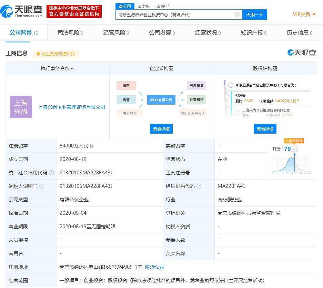This screenshot has height=288, width=323.
Task: Open the VIP会员 dropdown arrow
Action: point(314,15)
